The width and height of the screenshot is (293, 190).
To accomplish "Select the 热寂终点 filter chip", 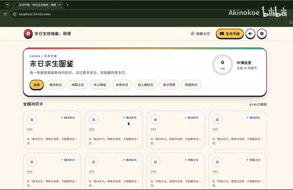I will click(191, 85).
